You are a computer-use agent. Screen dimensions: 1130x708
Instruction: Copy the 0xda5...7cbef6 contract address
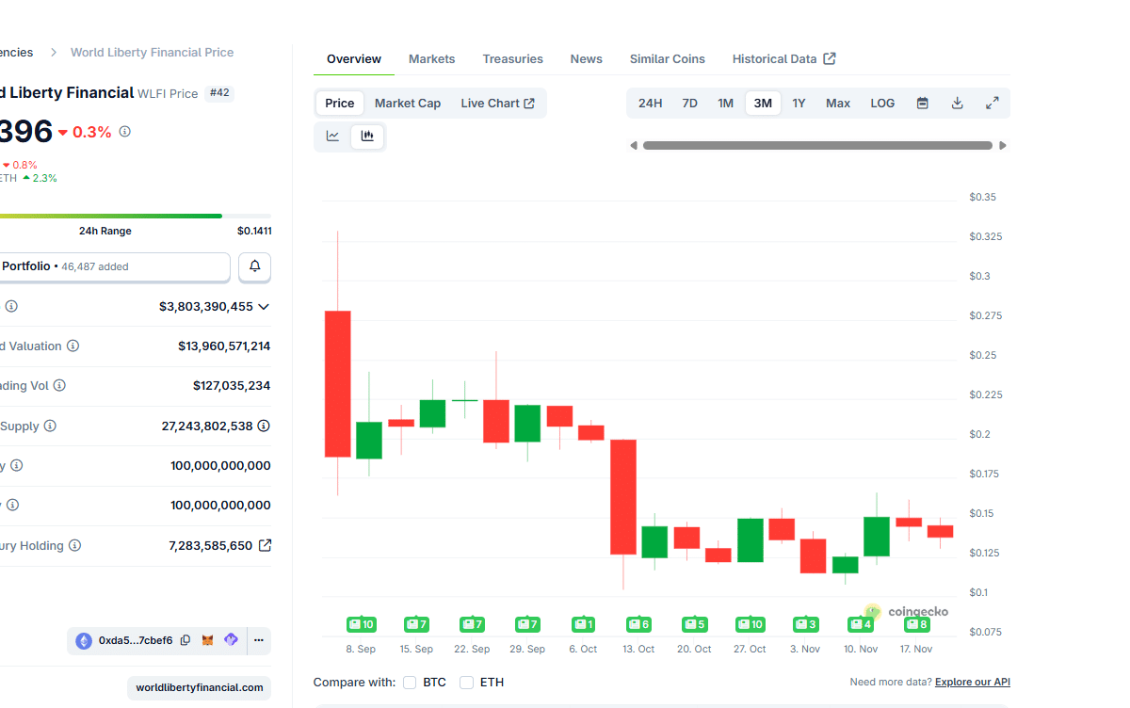coord(186,640)
